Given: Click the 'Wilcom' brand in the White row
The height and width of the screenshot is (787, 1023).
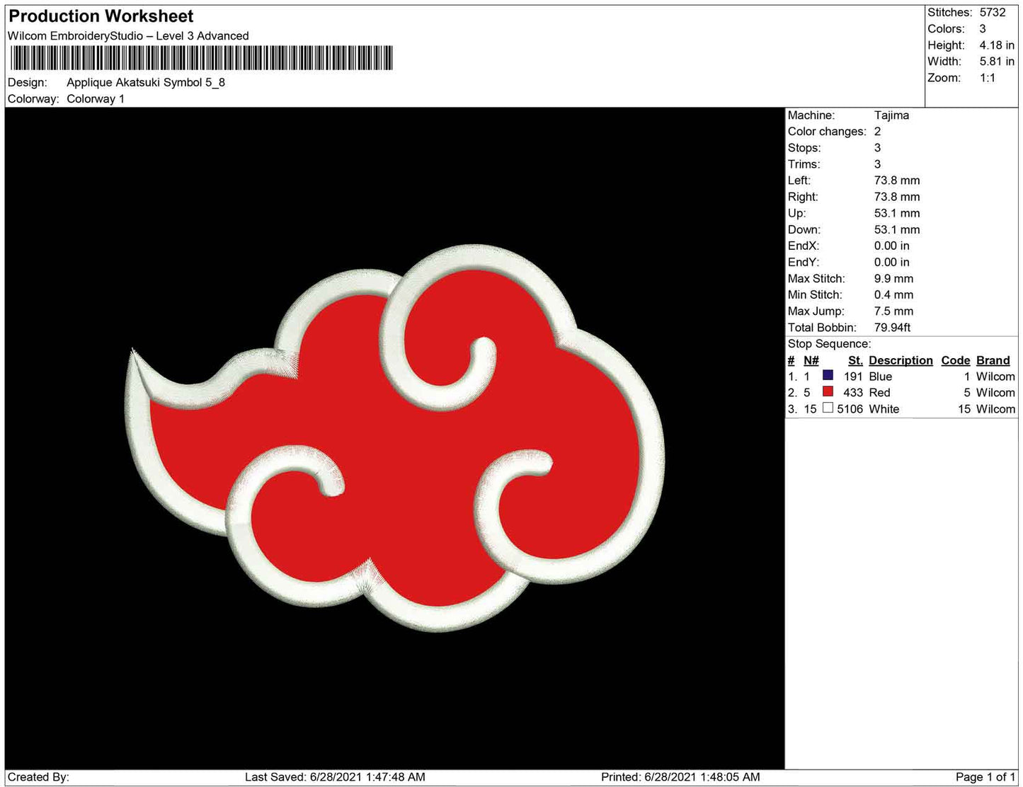Looking at the screenshot, I should [x=995, y=409].
